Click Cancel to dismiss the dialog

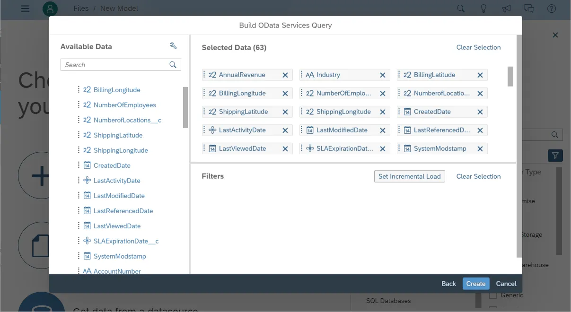tap(506, 283)
